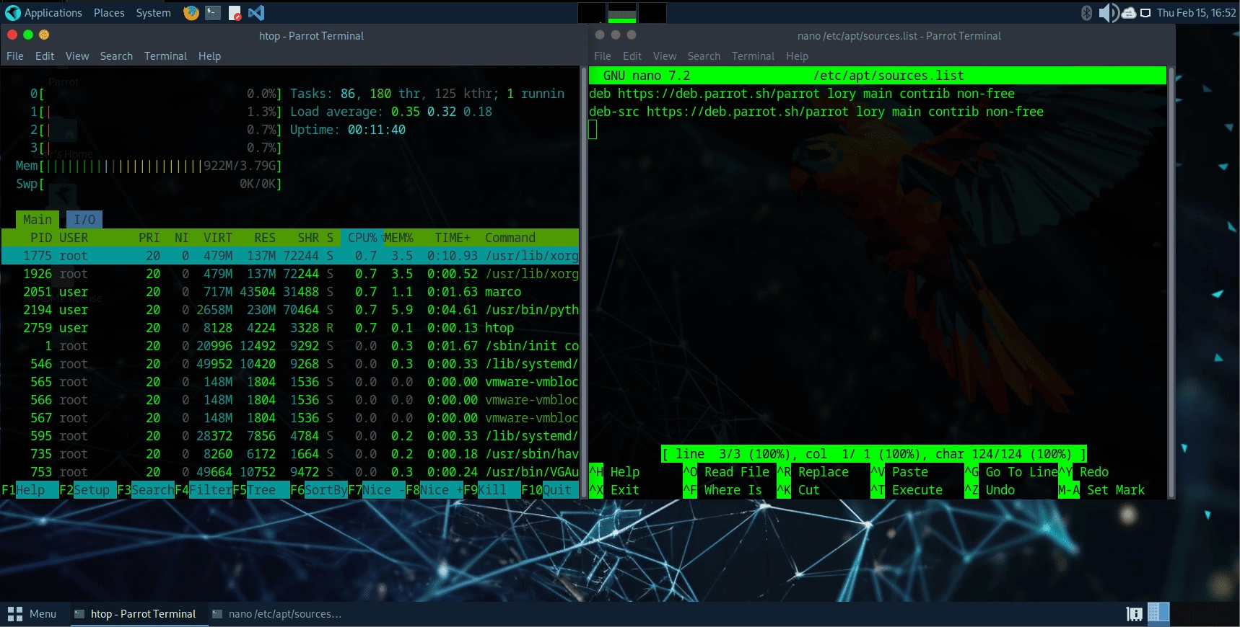Click the Visual Studio Code panel icon
1240x627 pixels.
tap(256, 13)
